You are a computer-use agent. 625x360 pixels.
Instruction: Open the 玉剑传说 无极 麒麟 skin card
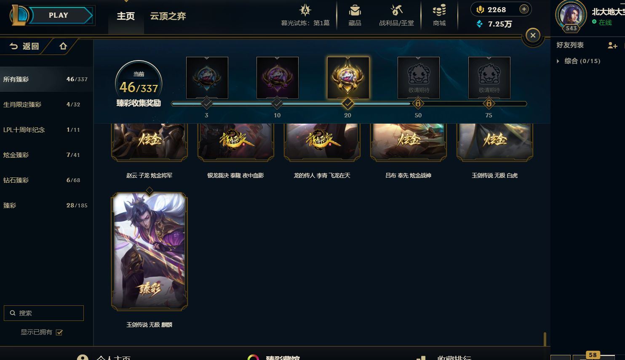[x=149, y=251]
